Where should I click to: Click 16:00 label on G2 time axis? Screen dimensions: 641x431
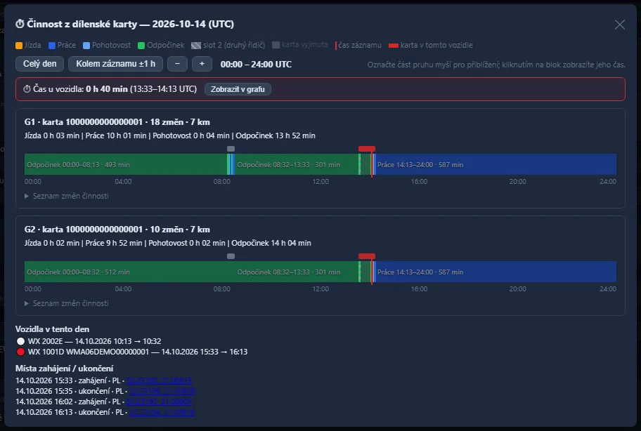[x=419, y=289]
